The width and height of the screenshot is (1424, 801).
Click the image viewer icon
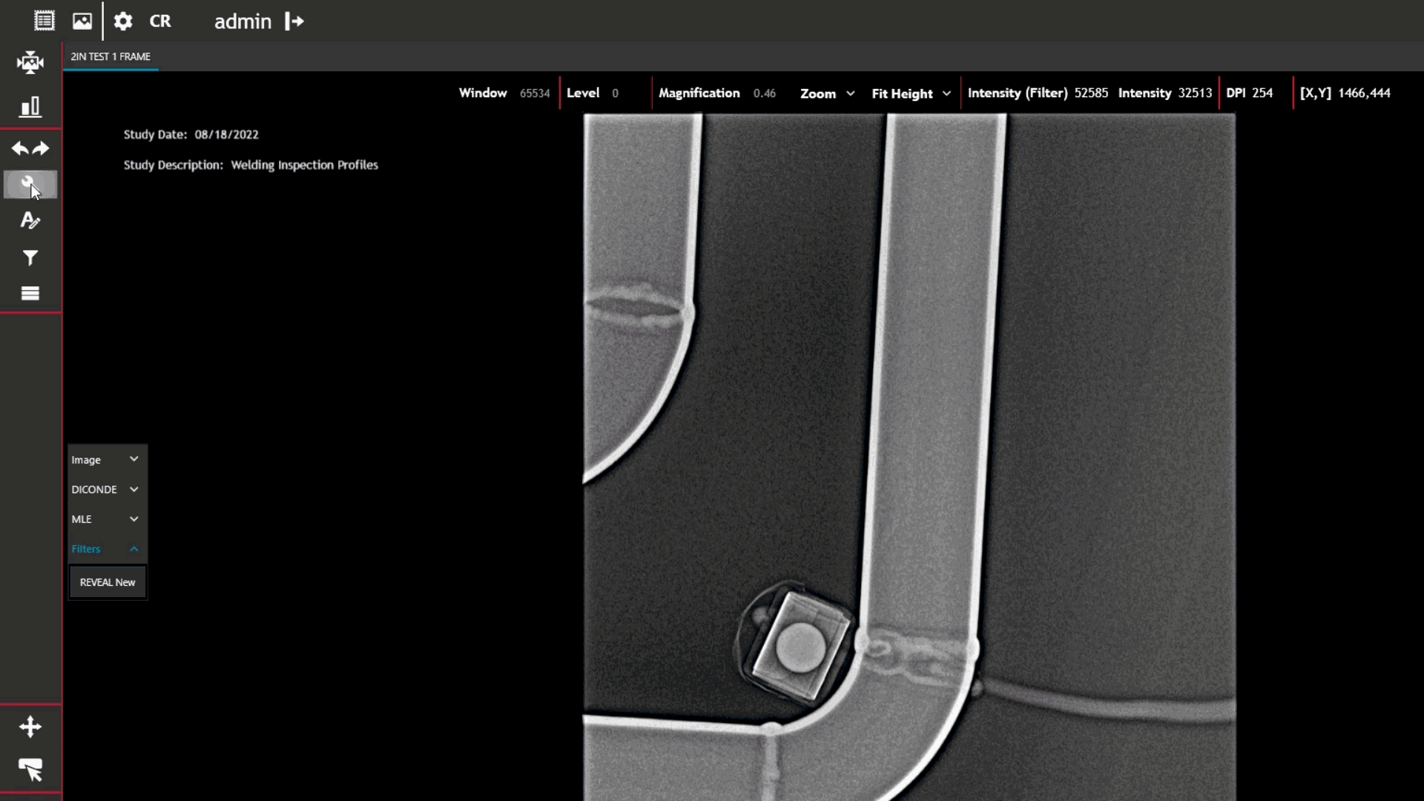[82, 21]
